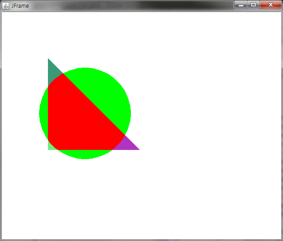The height and width of the screenshot is (241, 283).
Task: Click the Java icon in the title bar
Action: pyautogui.click(x=6, y=6)
